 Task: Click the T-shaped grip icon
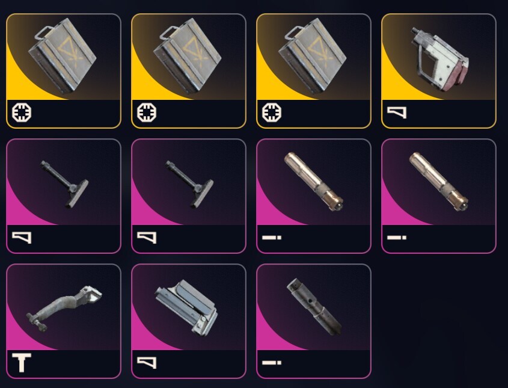coord(22,363)
